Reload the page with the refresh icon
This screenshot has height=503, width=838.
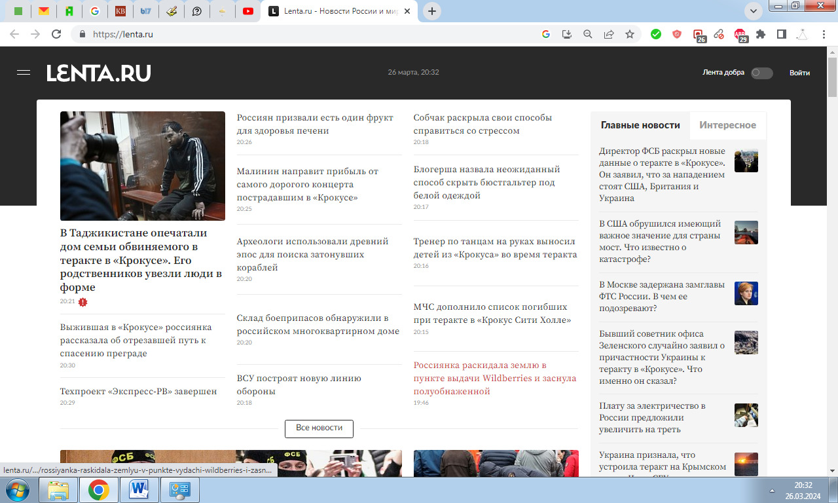(x=56, y=34)
